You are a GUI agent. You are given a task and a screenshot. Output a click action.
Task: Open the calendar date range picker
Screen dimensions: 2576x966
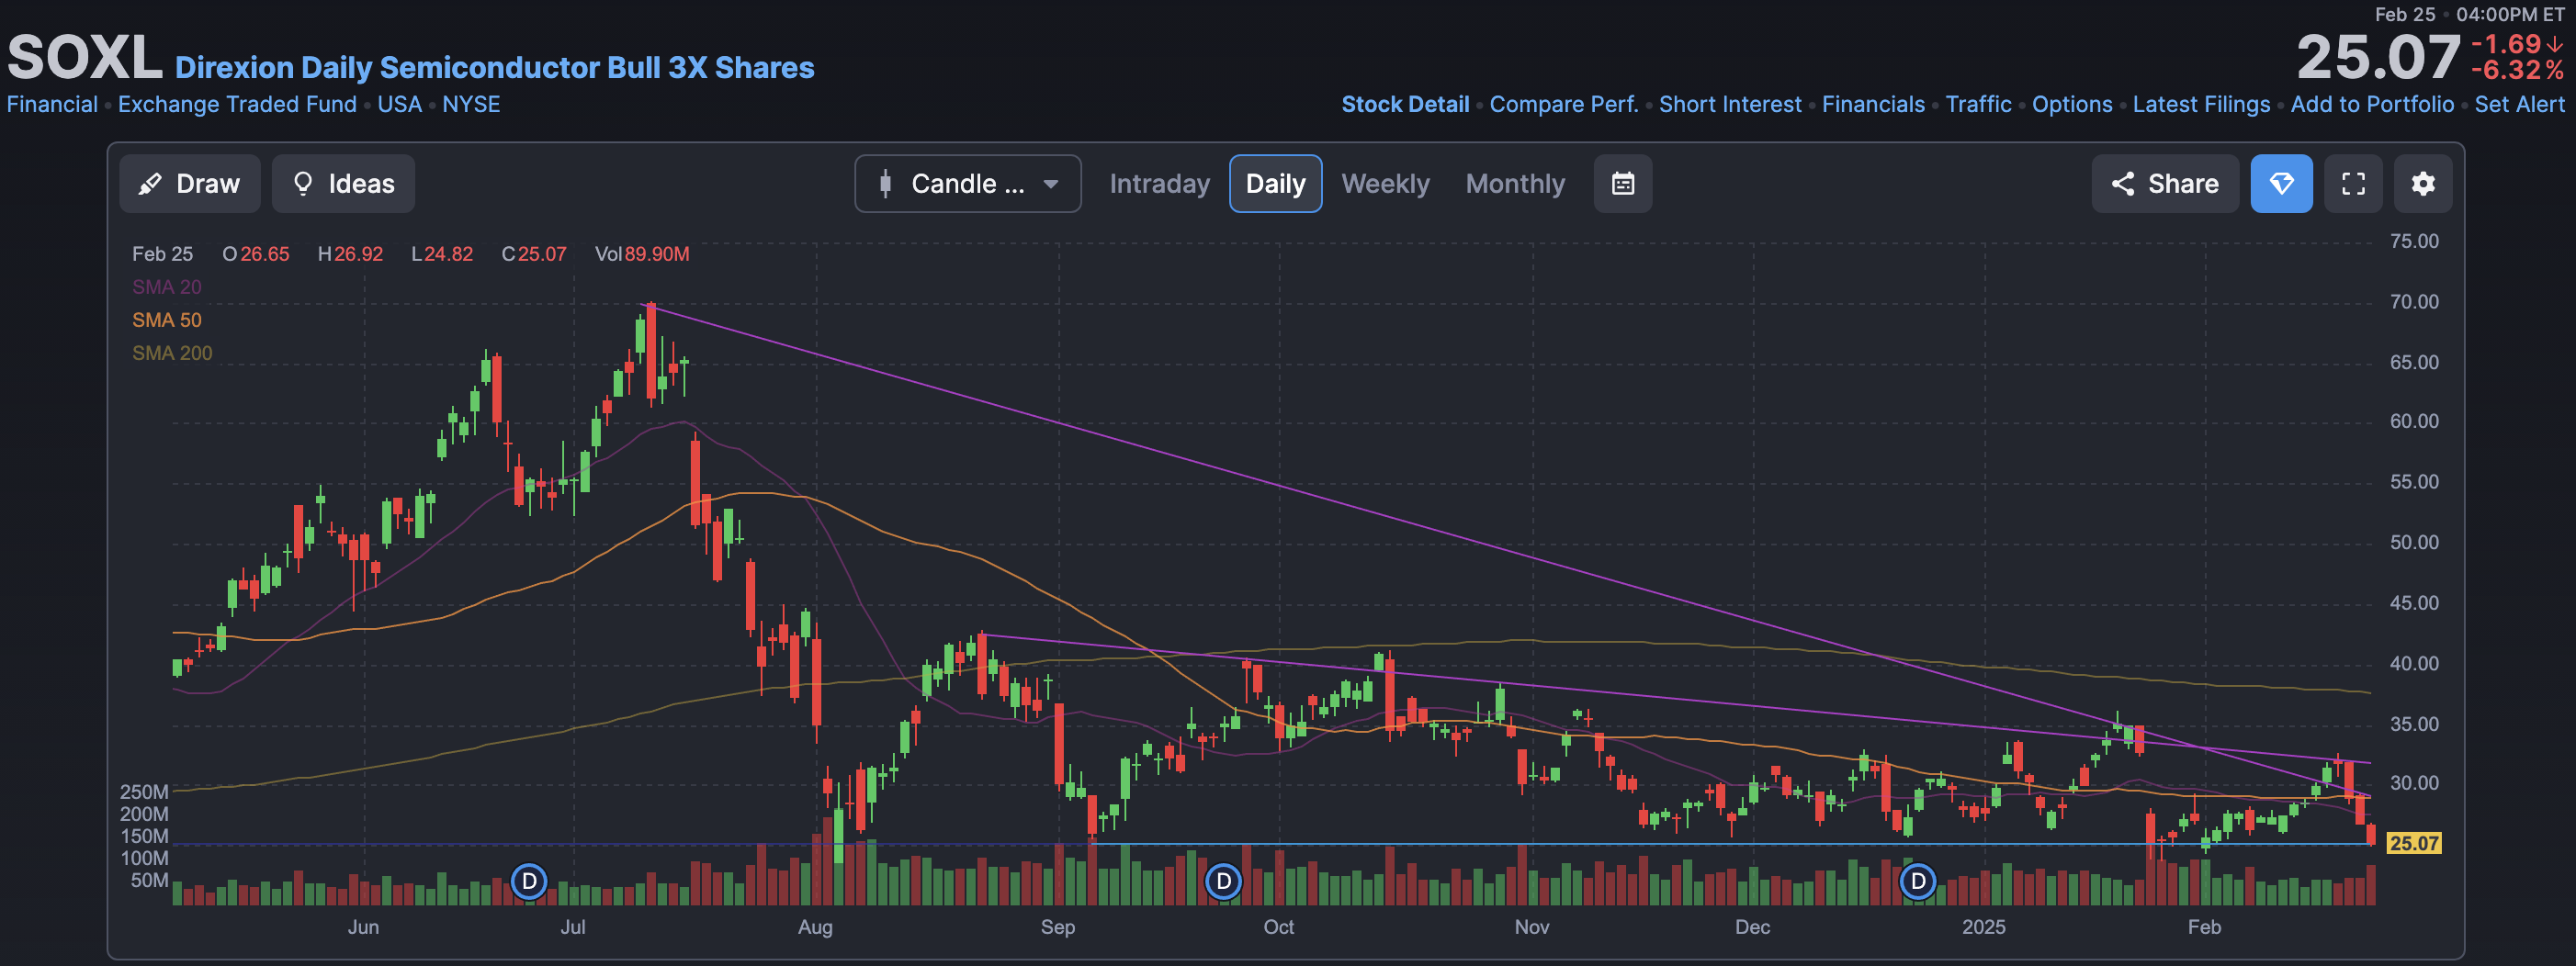(x=1622, y=184)
